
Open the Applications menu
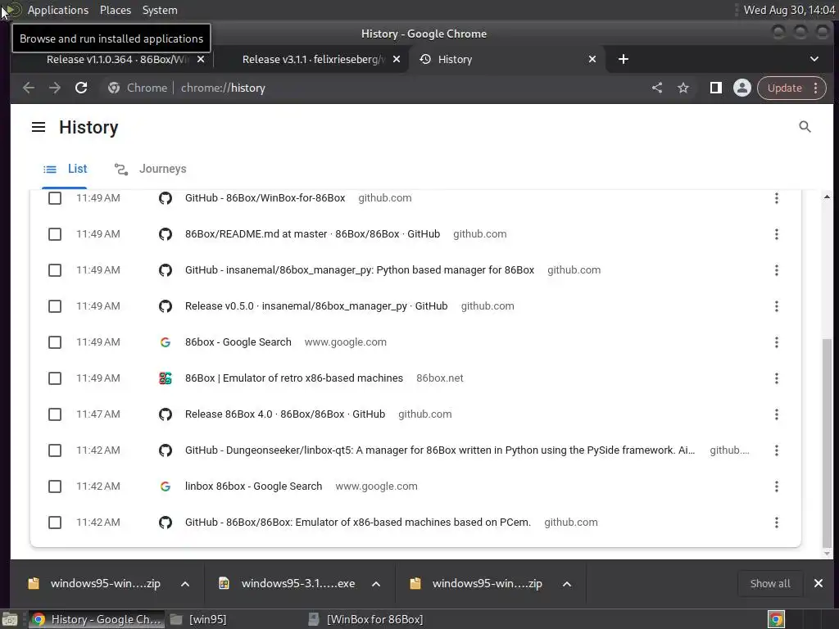pyautogui.click(x=58, y=10)
